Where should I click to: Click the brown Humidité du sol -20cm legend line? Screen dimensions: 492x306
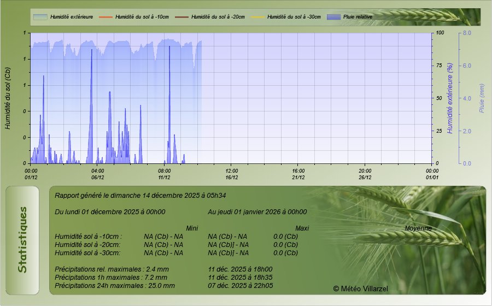pyautogui.click(x=181, y=17)
